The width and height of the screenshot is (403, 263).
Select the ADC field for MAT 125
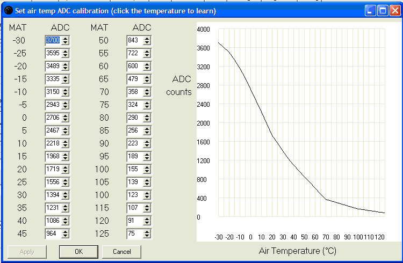[x=135, y=233]
